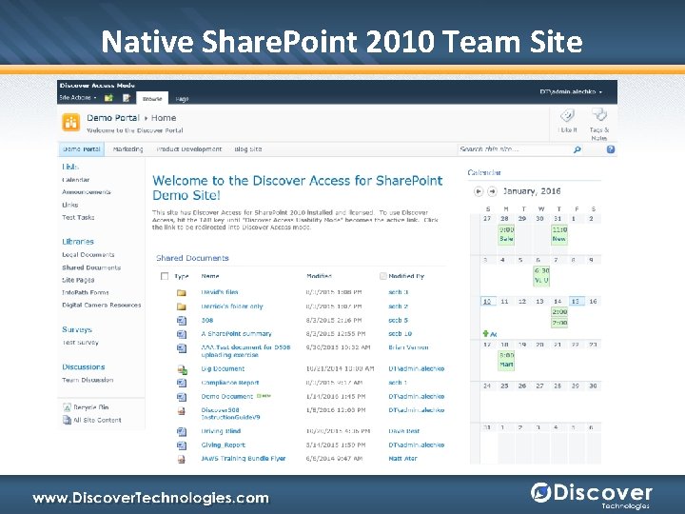Open the 9:00 event on December 28
The image size is (685, 514).
point(506,234)
